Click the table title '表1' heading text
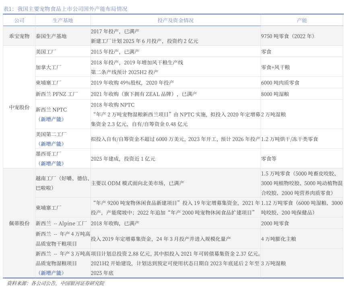The image size is (344, 299). (65, 8)
